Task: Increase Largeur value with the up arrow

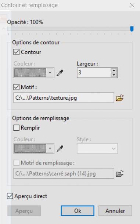Action: click(114, 70)
